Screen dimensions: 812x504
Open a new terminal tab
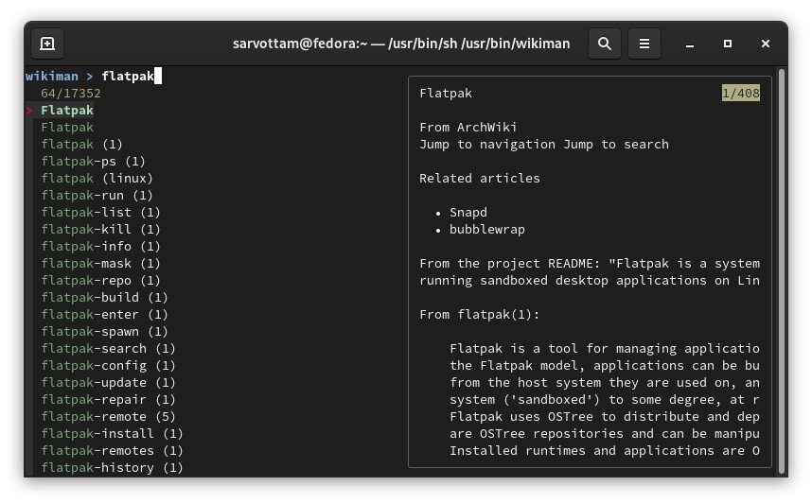coord(47,43)
